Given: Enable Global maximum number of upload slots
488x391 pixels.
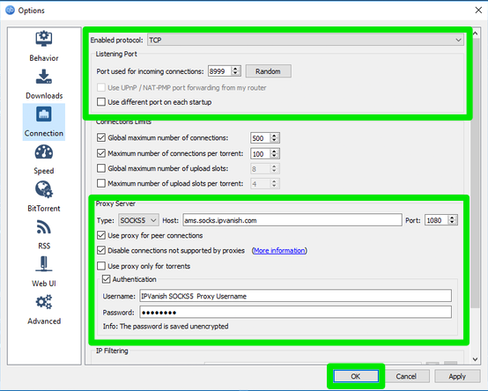Looking at the screenshot, I should [x=101, y=168].
